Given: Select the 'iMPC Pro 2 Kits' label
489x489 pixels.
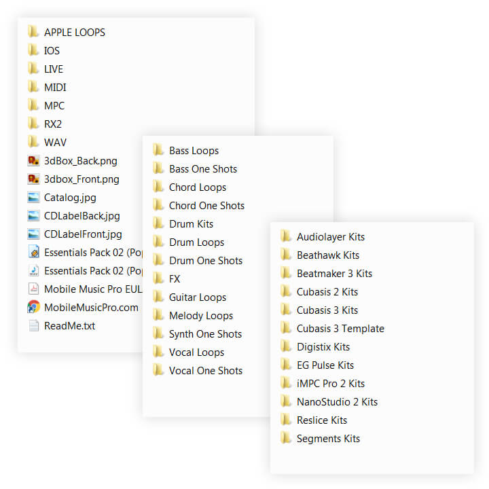Looking at the screenshot, I should pyautogui.click(x=331, y=383).
